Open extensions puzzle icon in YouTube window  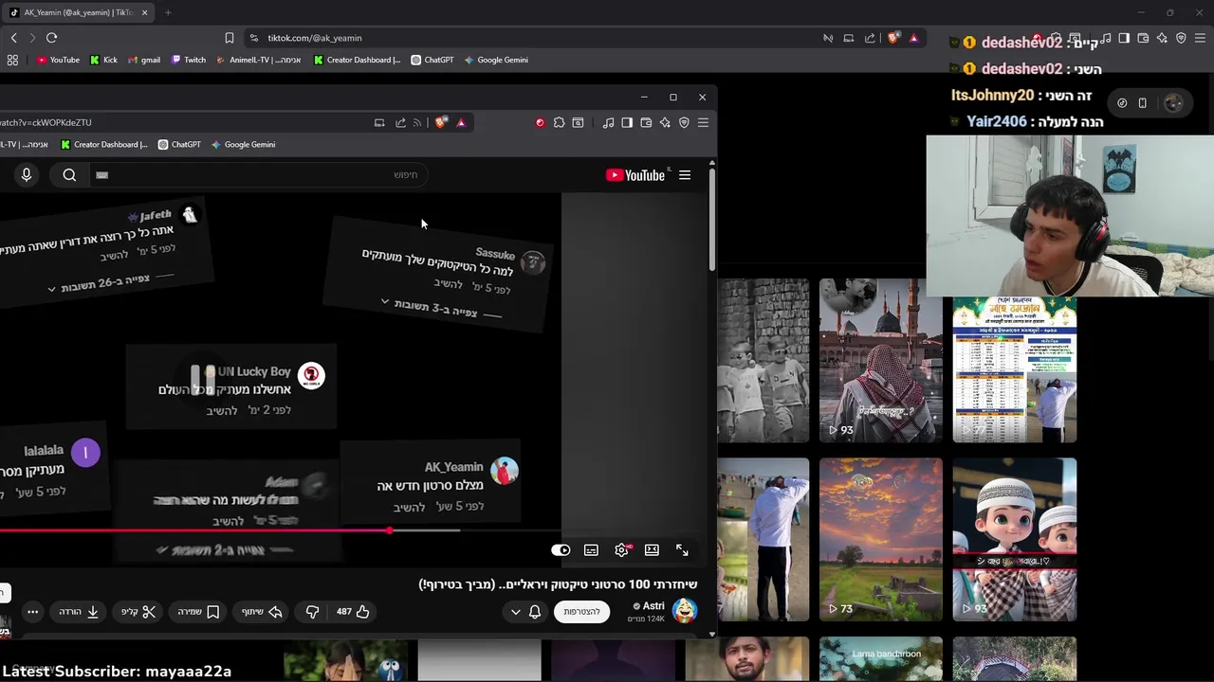(559, 122)
